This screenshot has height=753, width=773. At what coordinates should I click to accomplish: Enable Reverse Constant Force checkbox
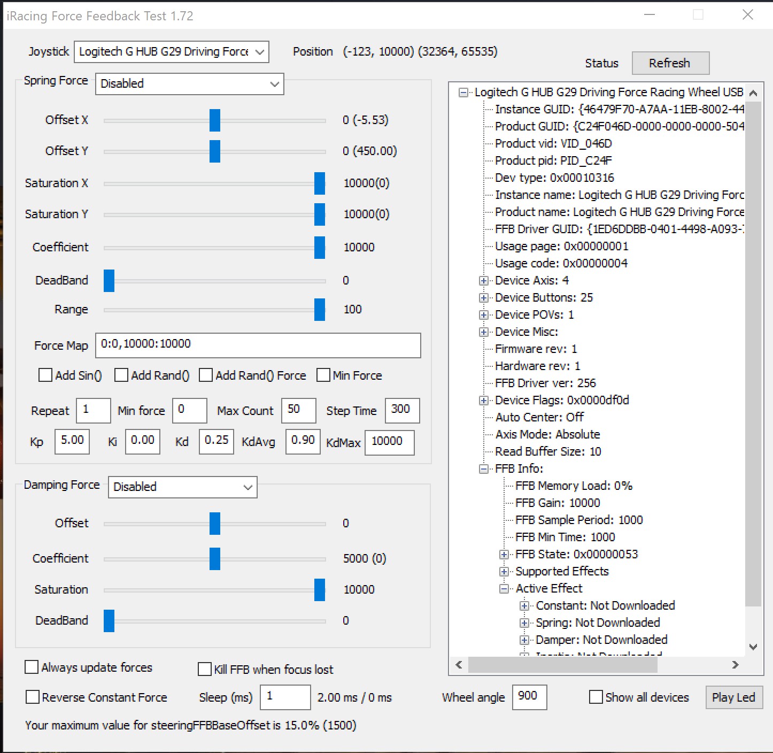[33, 697]
